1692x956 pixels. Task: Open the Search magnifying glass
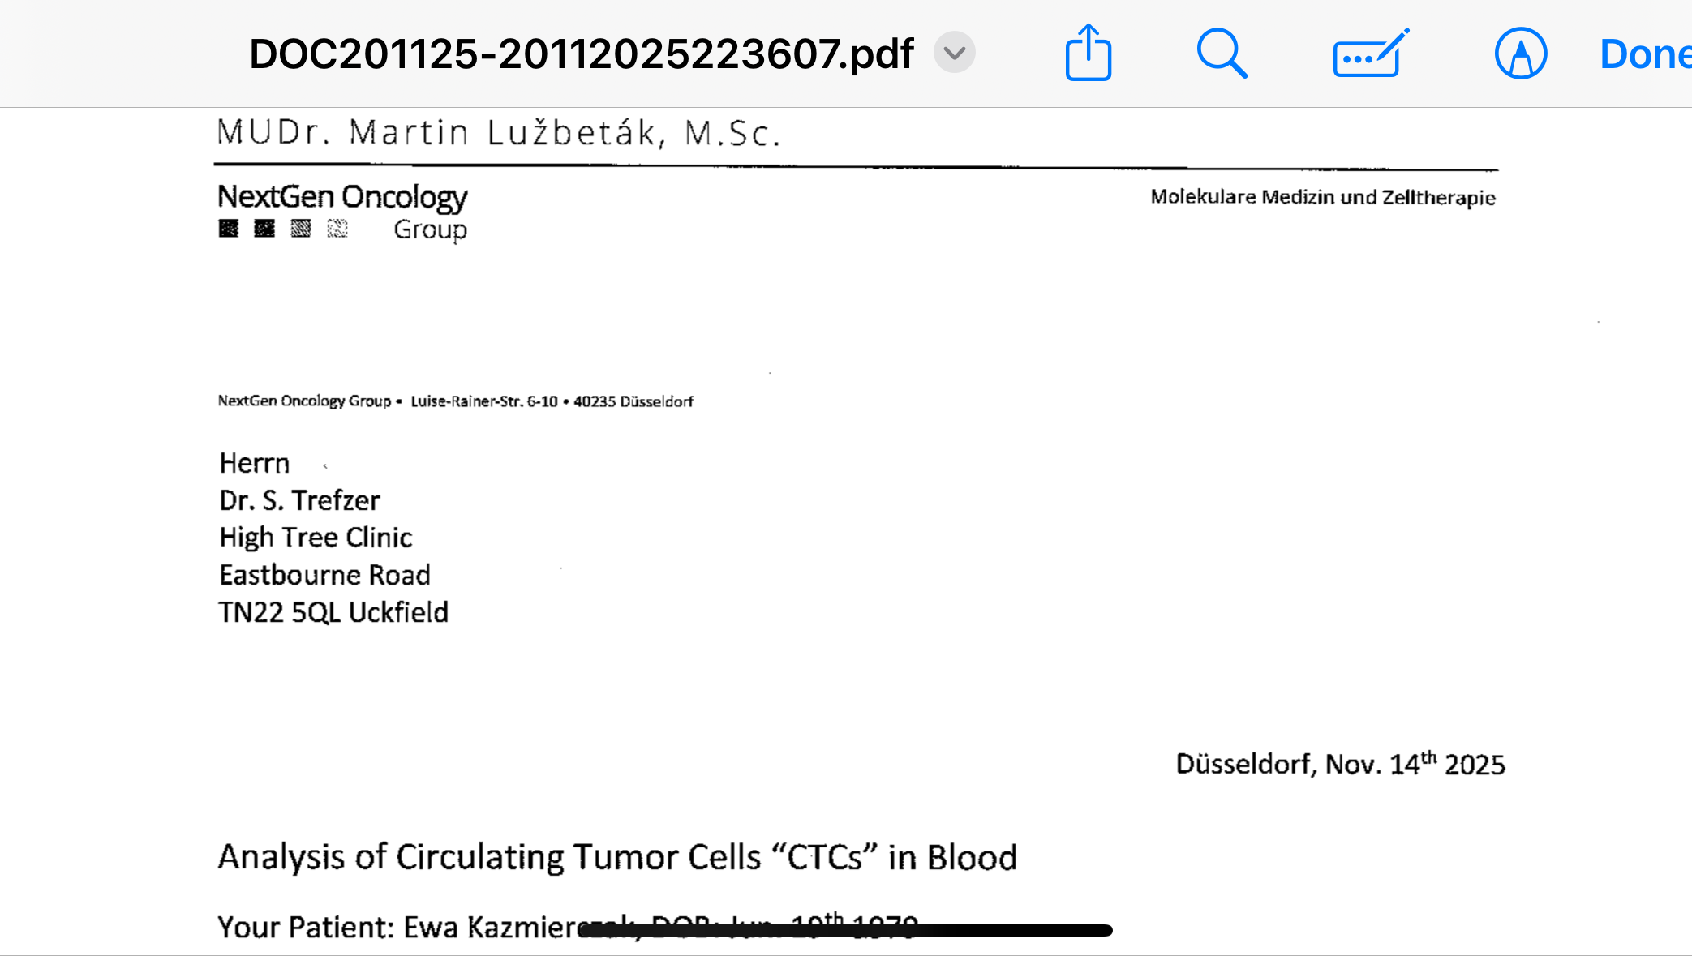(1221, 54)
